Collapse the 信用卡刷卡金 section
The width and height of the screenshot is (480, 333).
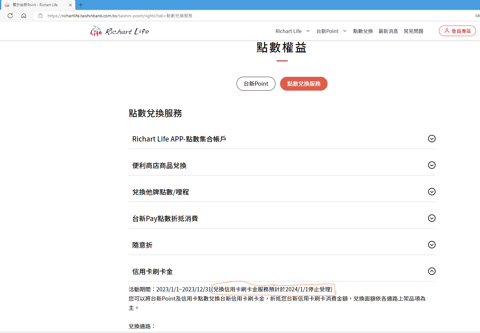432,271
